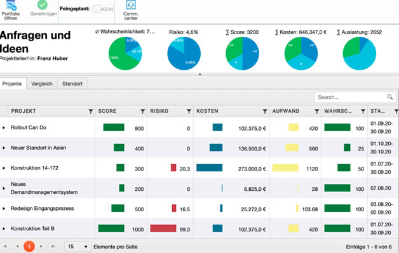Click the Auslastung pie chart
The image size is (399, 253).
[360, 53]
